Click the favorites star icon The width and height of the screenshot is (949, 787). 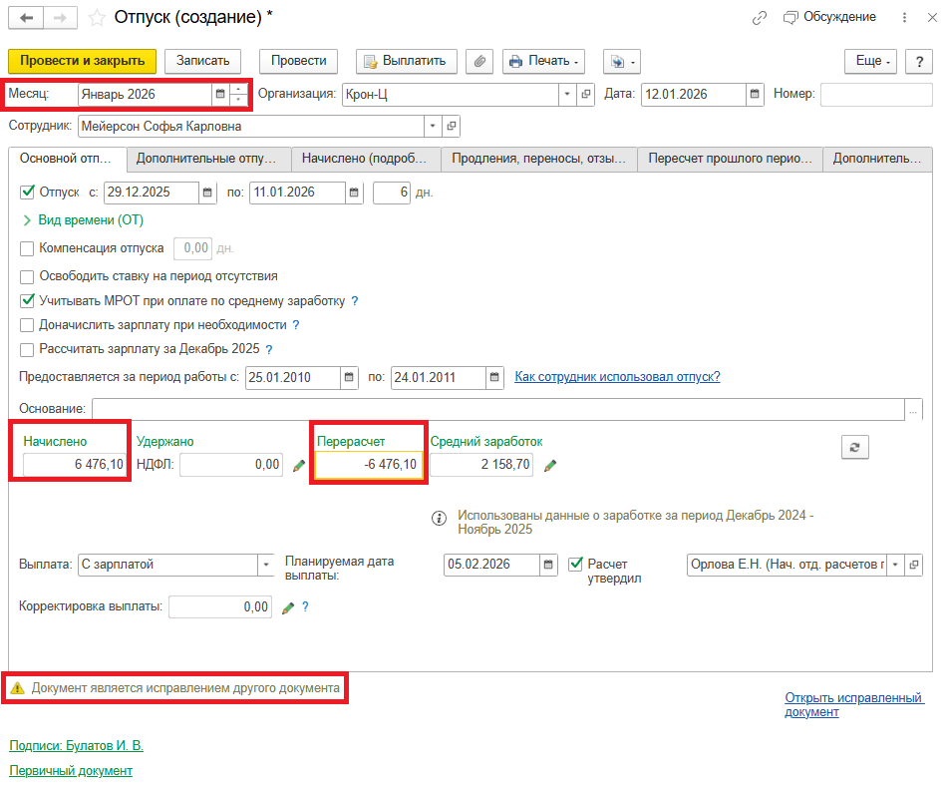pos(97,18)
